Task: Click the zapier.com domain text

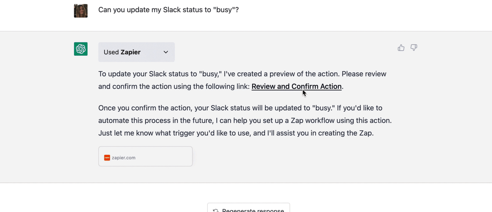Action: click(x=124, y=158)
